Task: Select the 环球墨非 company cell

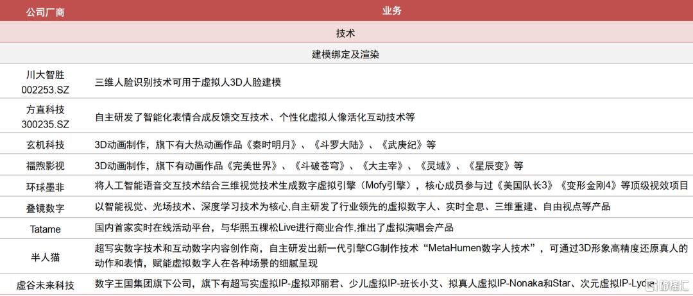Action: coord(46,187)
